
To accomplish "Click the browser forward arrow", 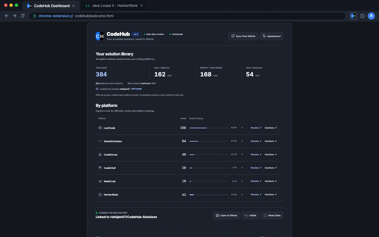I will coord(15,16).
